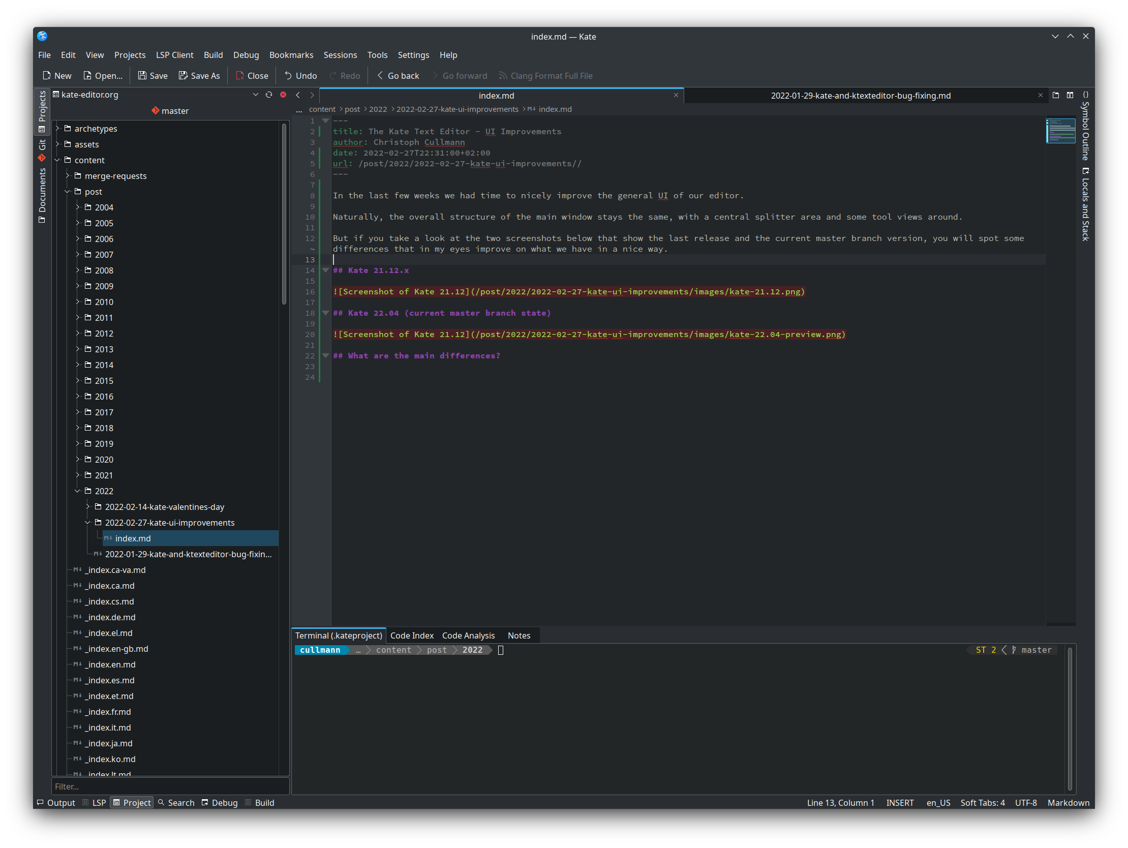Click the Filter... input field
The image size is (1128, 848).
tap(170, 786)
